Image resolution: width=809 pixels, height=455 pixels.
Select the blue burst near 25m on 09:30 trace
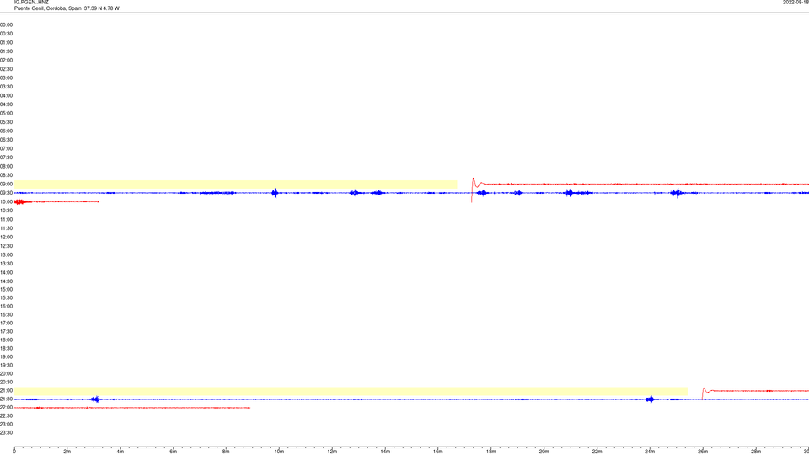[677, 193]
